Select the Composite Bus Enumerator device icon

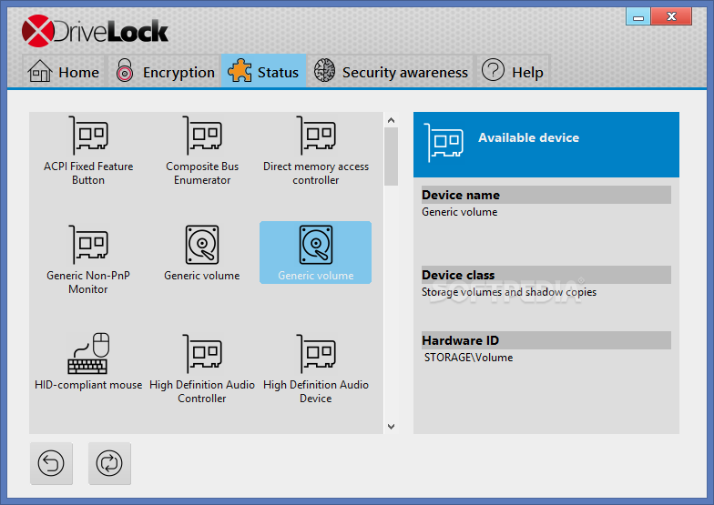coord(202,135)
